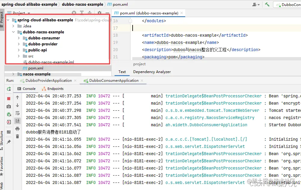Image resolution: width=301 pixels, height=190 pixels.
Task: Open the Dependency Analyzer tab
Action: pos(152,72)
